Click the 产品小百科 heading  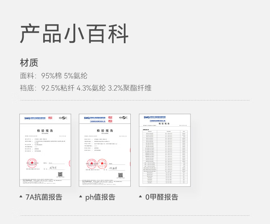74,33
